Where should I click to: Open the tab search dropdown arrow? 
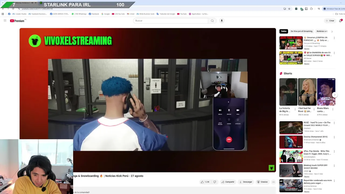3,3
